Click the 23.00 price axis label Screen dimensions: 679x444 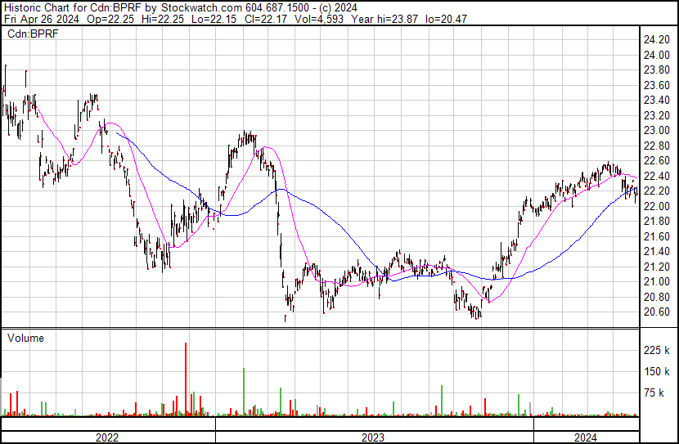[658, 131]
